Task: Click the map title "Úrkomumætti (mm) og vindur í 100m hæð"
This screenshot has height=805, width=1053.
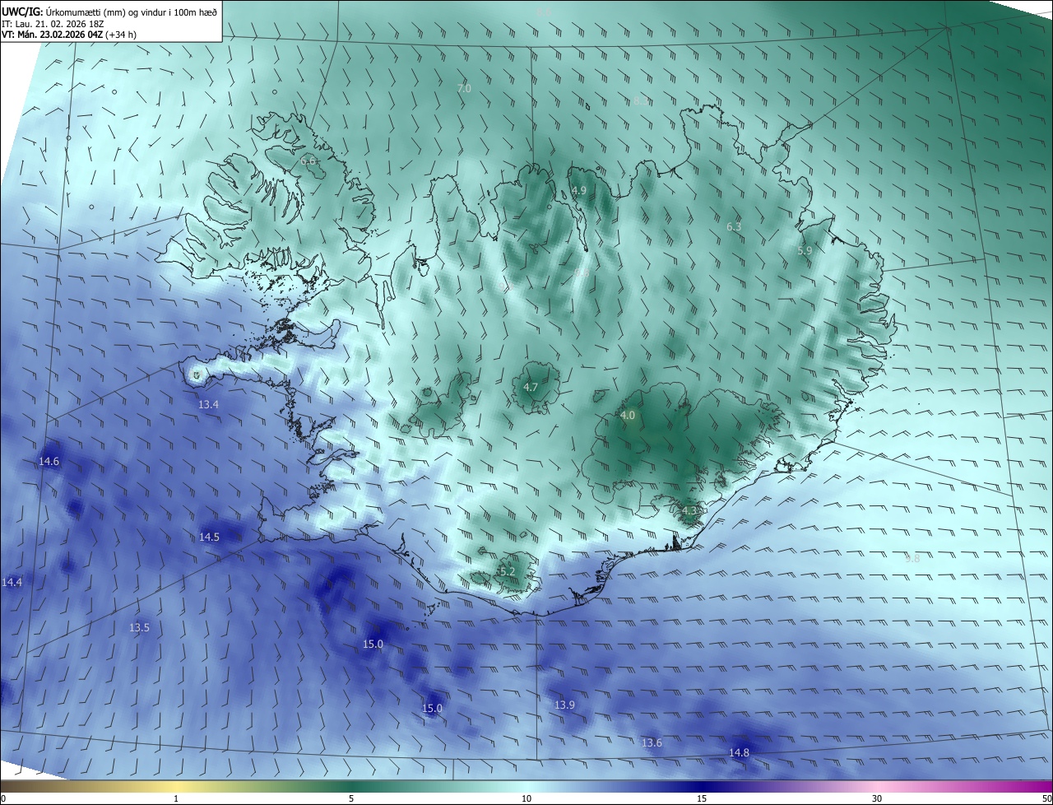Action: (131, 11)
